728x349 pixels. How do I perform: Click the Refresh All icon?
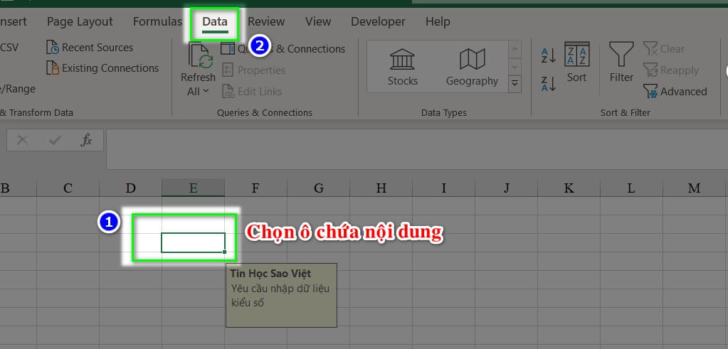[200, 57]
